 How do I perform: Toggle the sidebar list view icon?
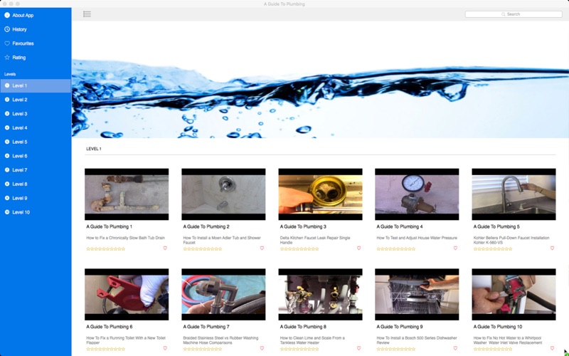(87, 14)
